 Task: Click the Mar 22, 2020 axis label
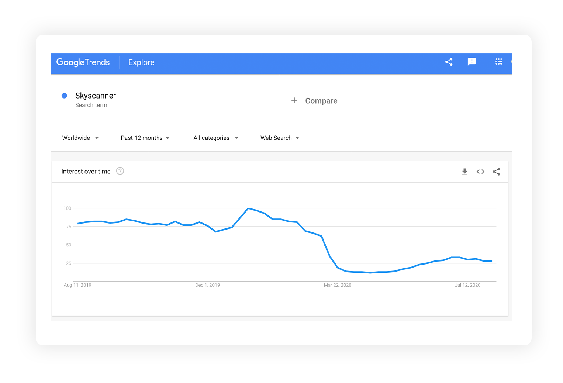[338, 285]
